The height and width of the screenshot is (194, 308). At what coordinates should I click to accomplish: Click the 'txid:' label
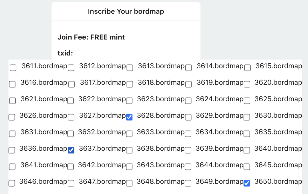[x=65, y=53]
